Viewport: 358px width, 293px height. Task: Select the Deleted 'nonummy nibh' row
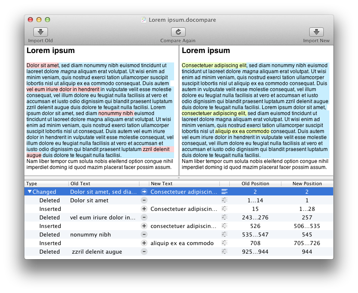[x=90, y=235]
